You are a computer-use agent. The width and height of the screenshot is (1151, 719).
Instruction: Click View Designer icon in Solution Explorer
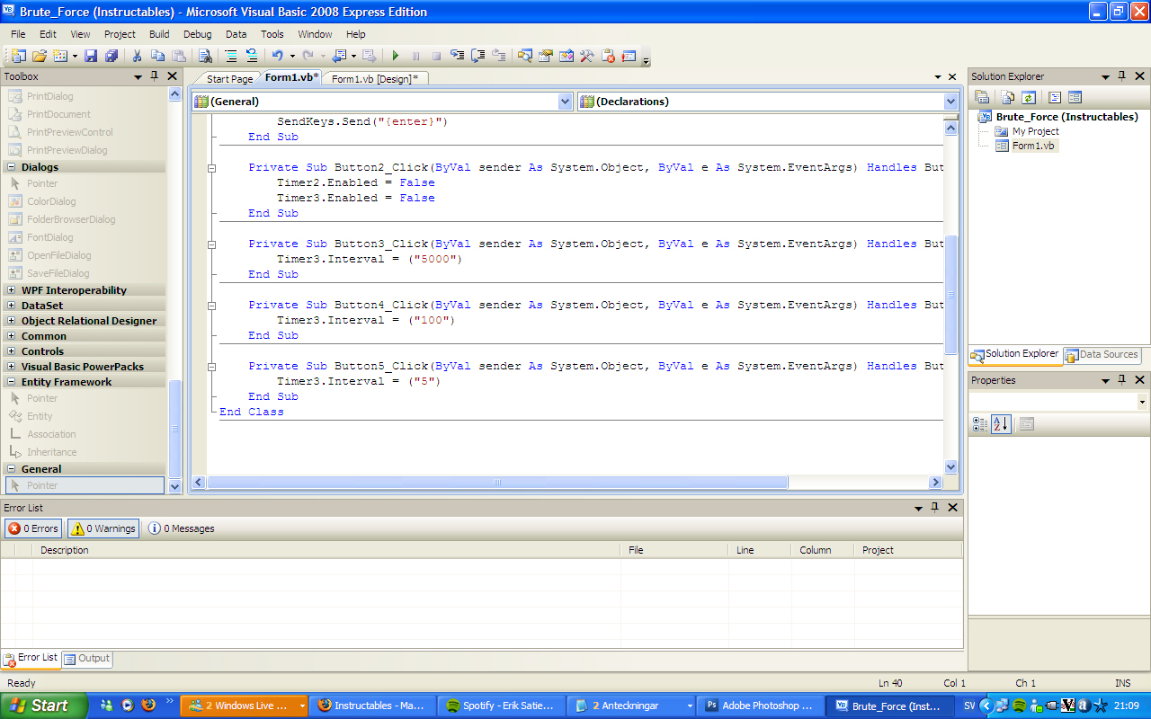point(1075,97)
